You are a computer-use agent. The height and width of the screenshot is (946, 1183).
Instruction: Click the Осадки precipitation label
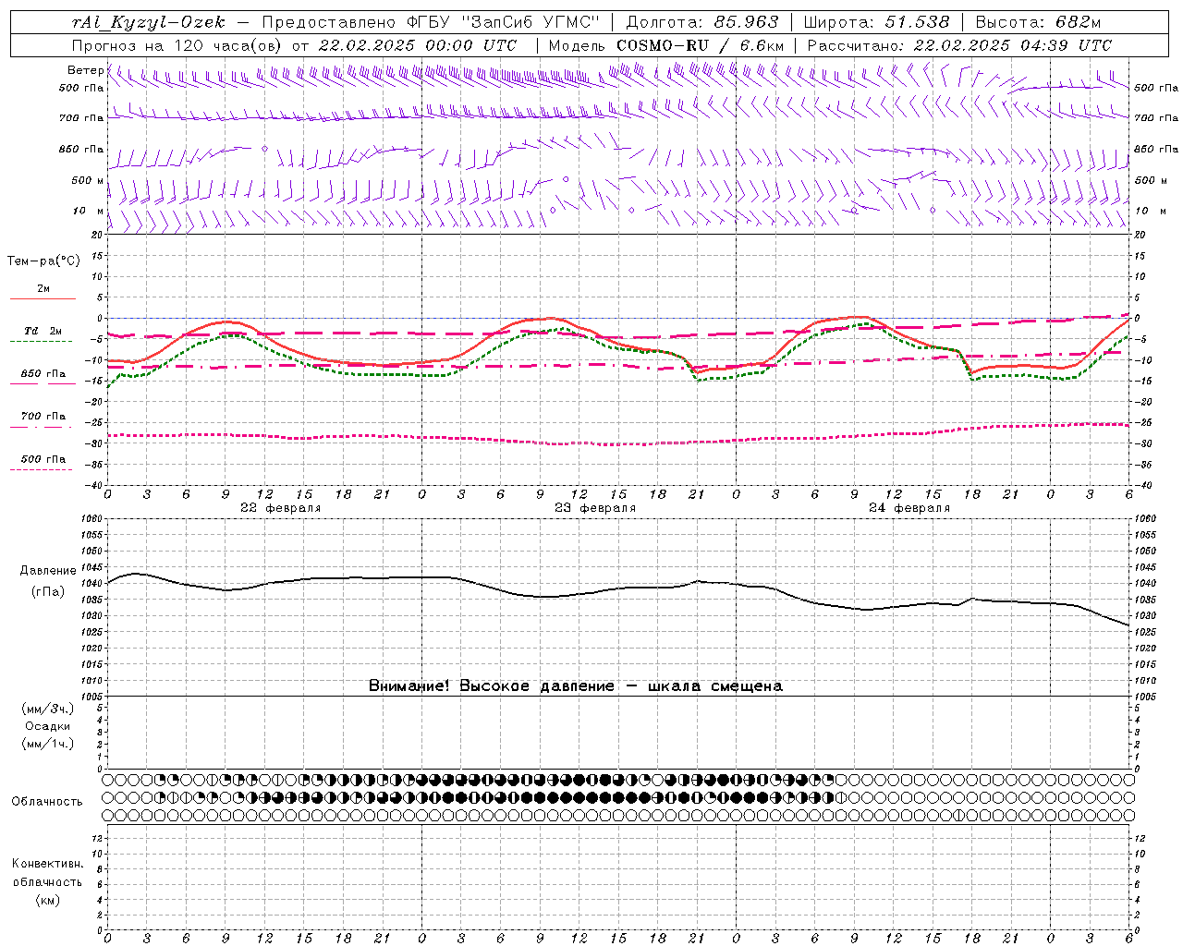(x=48, y=726)
